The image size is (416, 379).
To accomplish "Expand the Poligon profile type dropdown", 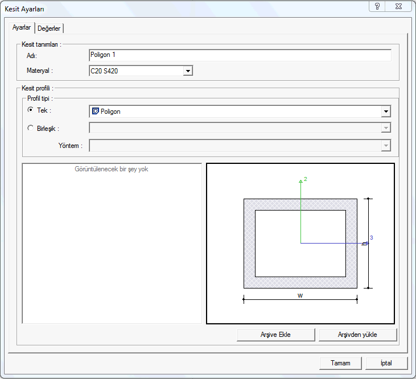I will [x=386, y=112].
